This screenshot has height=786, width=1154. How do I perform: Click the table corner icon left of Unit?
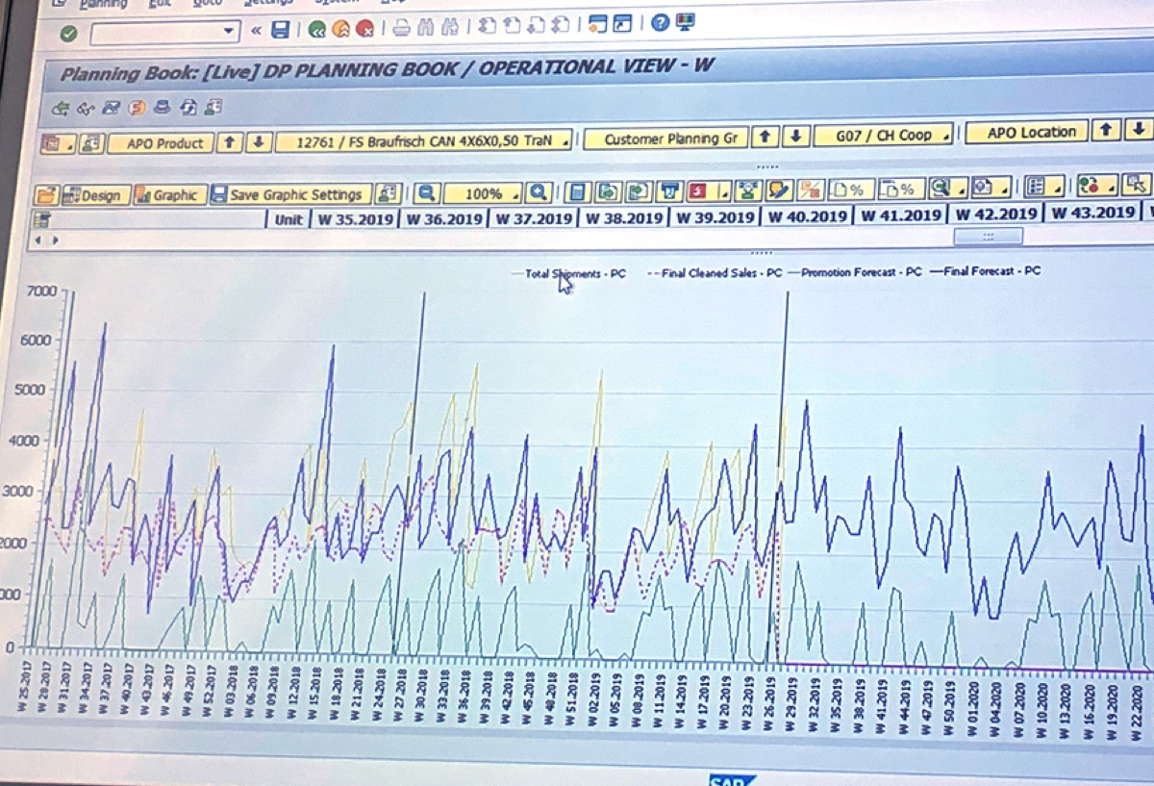pos(42,220)
